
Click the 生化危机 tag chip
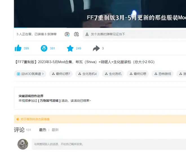pos(113,74)
